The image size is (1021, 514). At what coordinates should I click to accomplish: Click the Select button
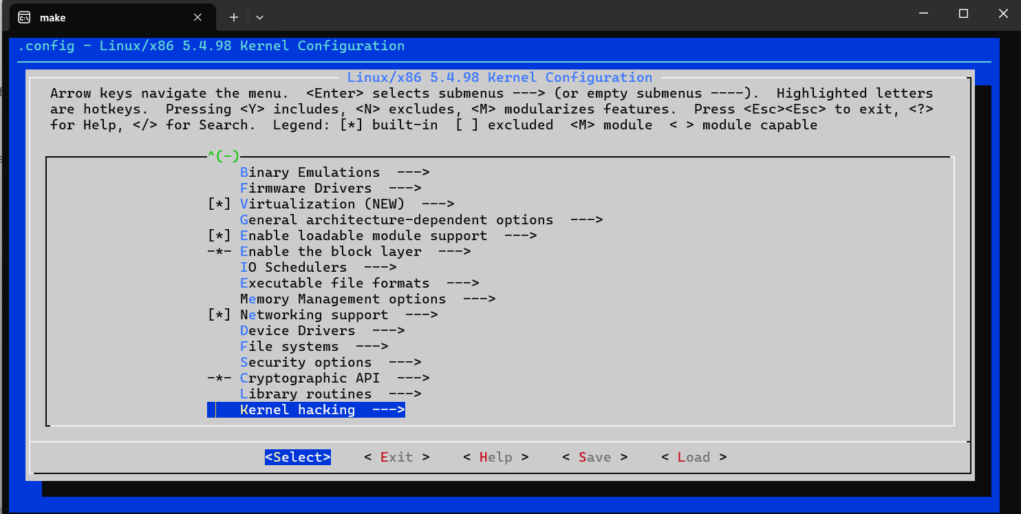pos(297,456)
